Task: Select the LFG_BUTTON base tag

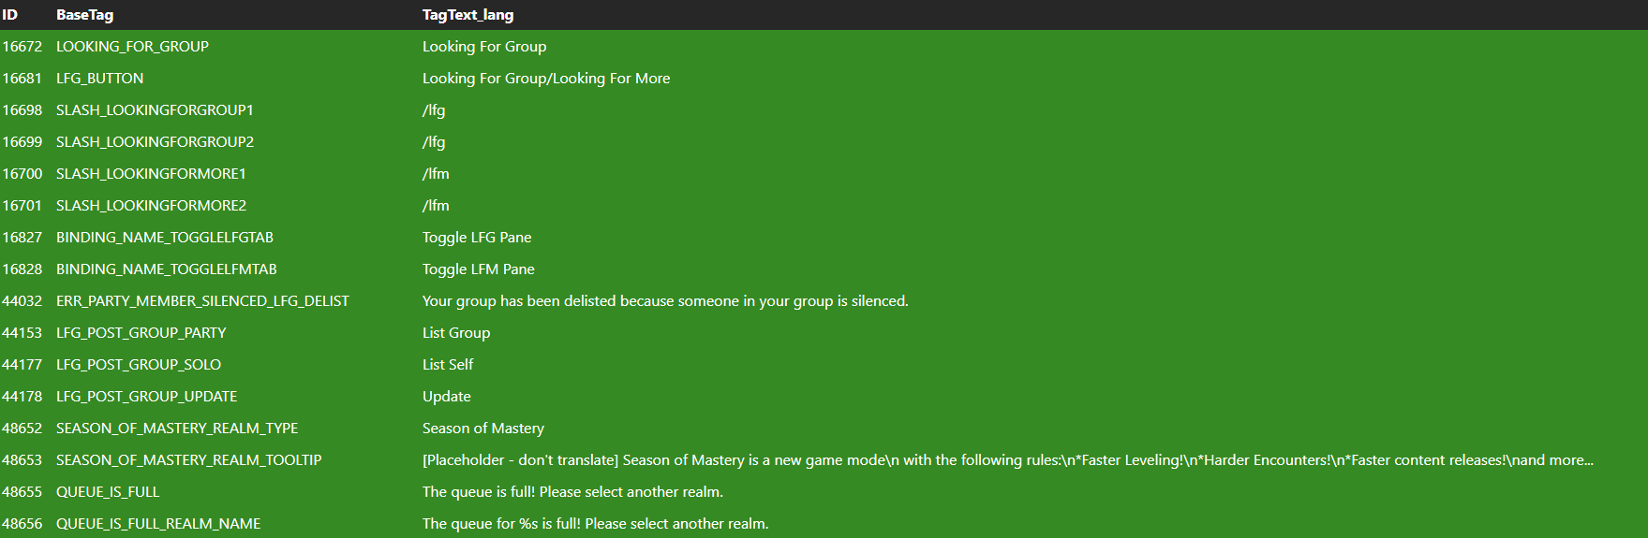Action: click(x=99, y=79)
